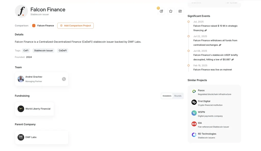The width and height of the screenshot is (261, 151).
Task: Click the Falcon Finance comparison chip label
Action: tap(45, 26)
